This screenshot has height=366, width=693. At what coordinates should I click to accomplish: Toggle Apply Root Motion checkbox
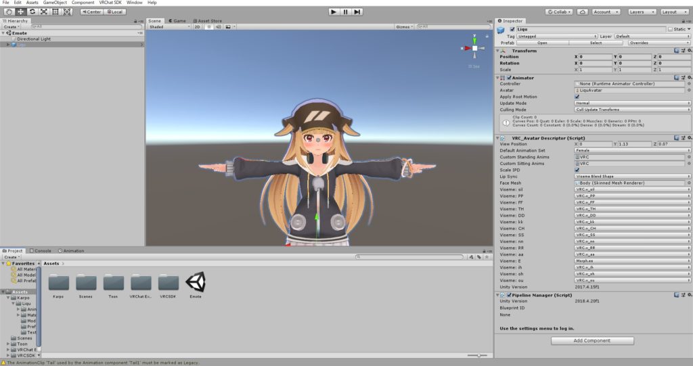click(x=577, y=96)
